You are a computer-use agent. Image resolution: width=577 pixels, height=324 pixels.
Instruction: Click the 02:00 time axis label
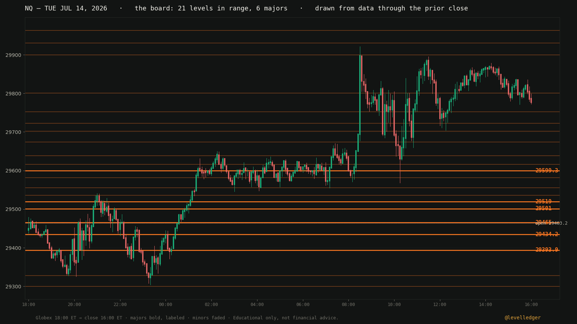[x=211, y=304]
